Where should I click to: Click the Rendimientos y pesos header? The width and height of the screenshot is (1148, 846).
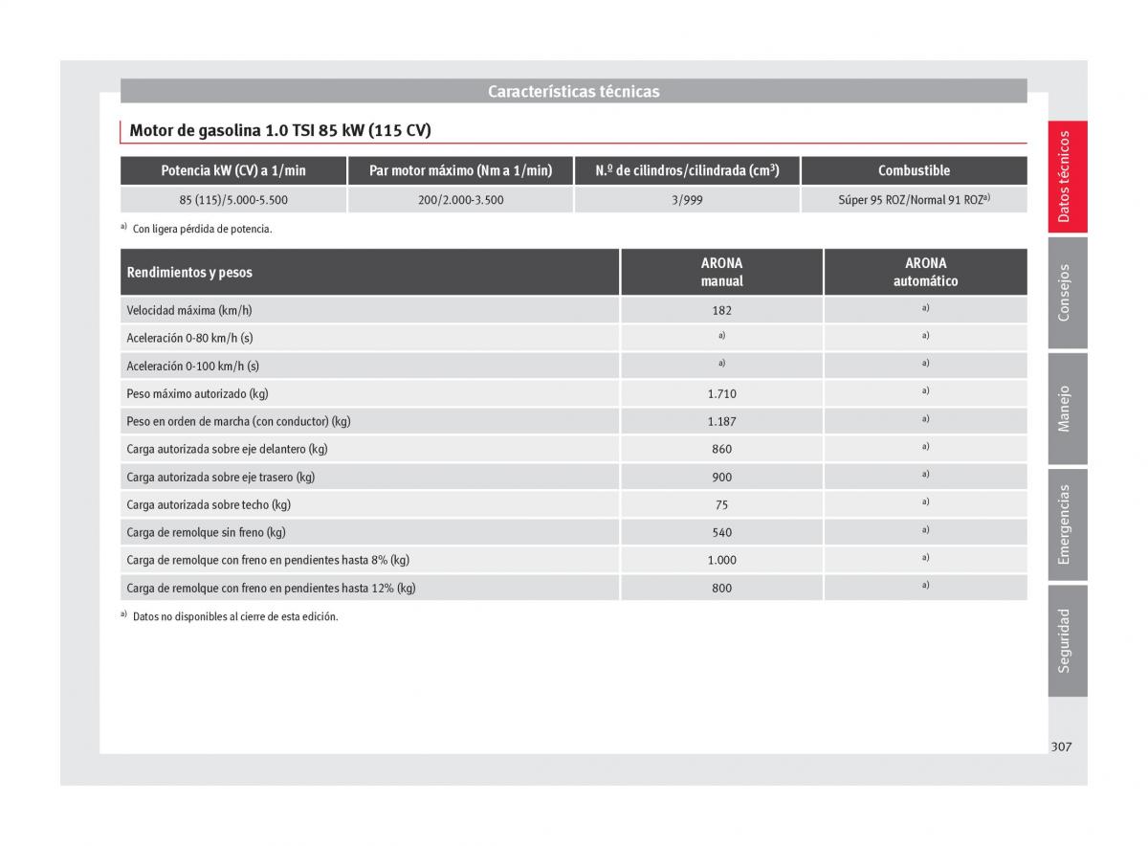[370, 272]
